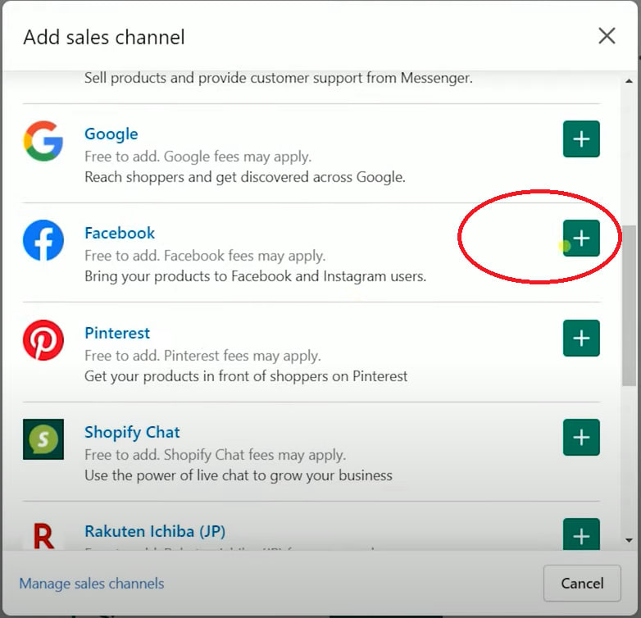The width and height of the screenshot is (641, 618).
Task: Add the Rakuten Ichiba sales channel
Action: coord(581,534)
